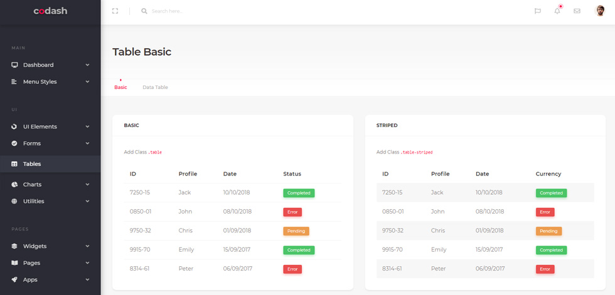
Task: Click the codash logo
Action: point(50,11)
